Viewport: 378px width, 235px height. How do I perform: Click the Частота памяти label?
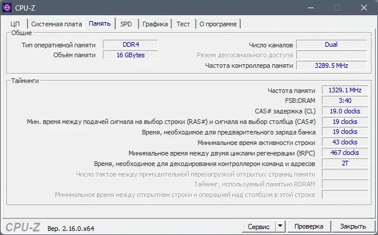pyautogui.click(x=291, y=91)
